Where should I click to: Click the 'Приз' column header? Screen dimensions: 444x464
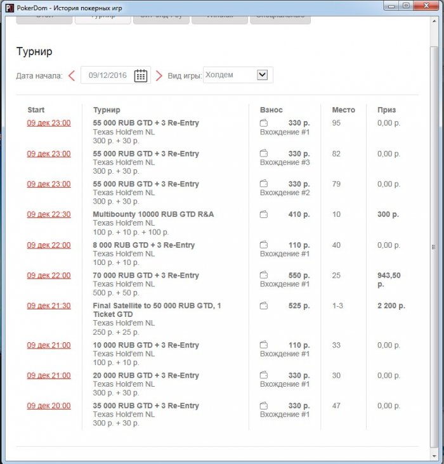tap(386, 110)
